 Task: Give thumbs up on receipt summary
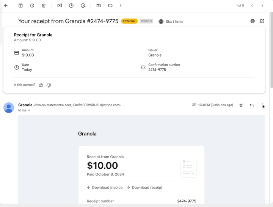point(41,85)
